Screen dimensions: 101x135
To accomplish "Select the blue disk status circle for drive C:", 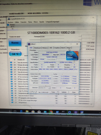I will (x=8, y=25).
